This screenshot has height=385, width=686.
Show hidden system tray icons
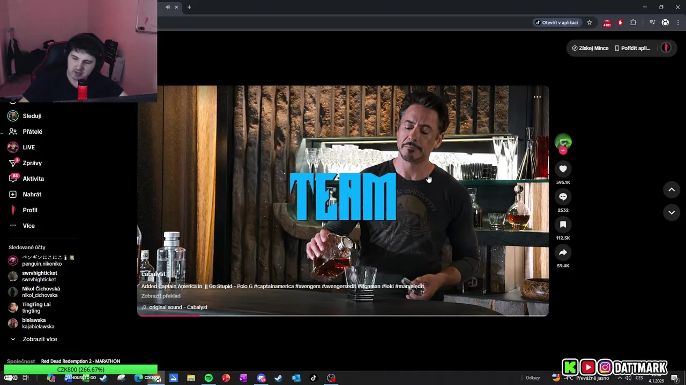click(x=620, y=378)
